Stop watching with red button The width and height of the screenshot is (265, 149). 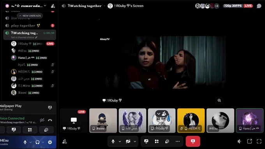(193, 141)
